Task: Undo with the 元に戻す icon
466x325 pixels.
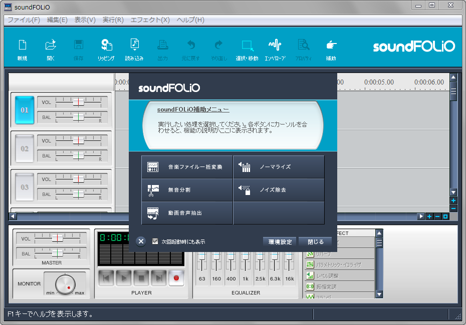Action: click(191, 50)
